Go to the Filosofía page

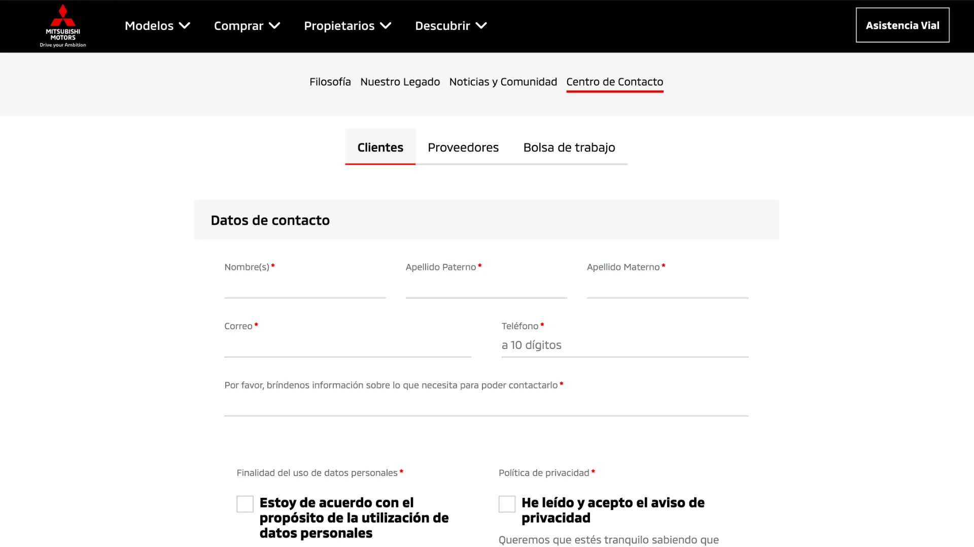tap(330, 82)
